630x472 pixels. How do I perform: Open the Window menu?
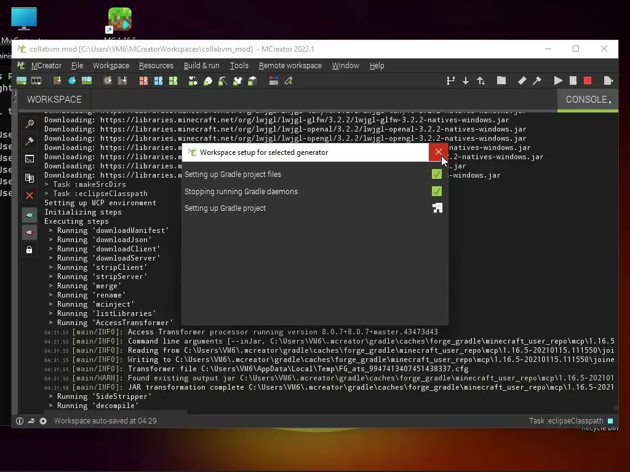(x=346, y=65)
